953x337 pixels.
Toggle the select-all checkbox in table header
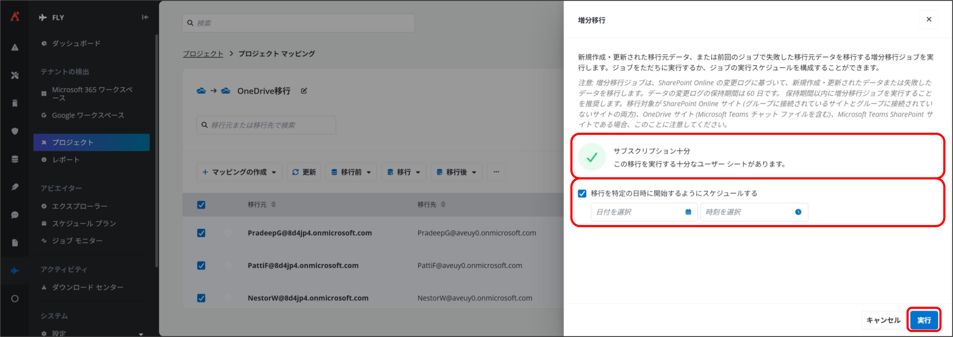click(201, 205)
